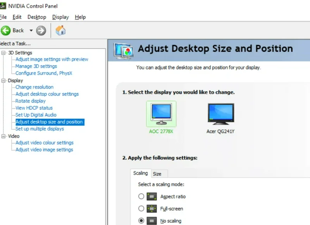Open the Back history dropdown arrow
The width and height of the screenshot is (310, 225).
pyautogui.click(x=31, y=31)
